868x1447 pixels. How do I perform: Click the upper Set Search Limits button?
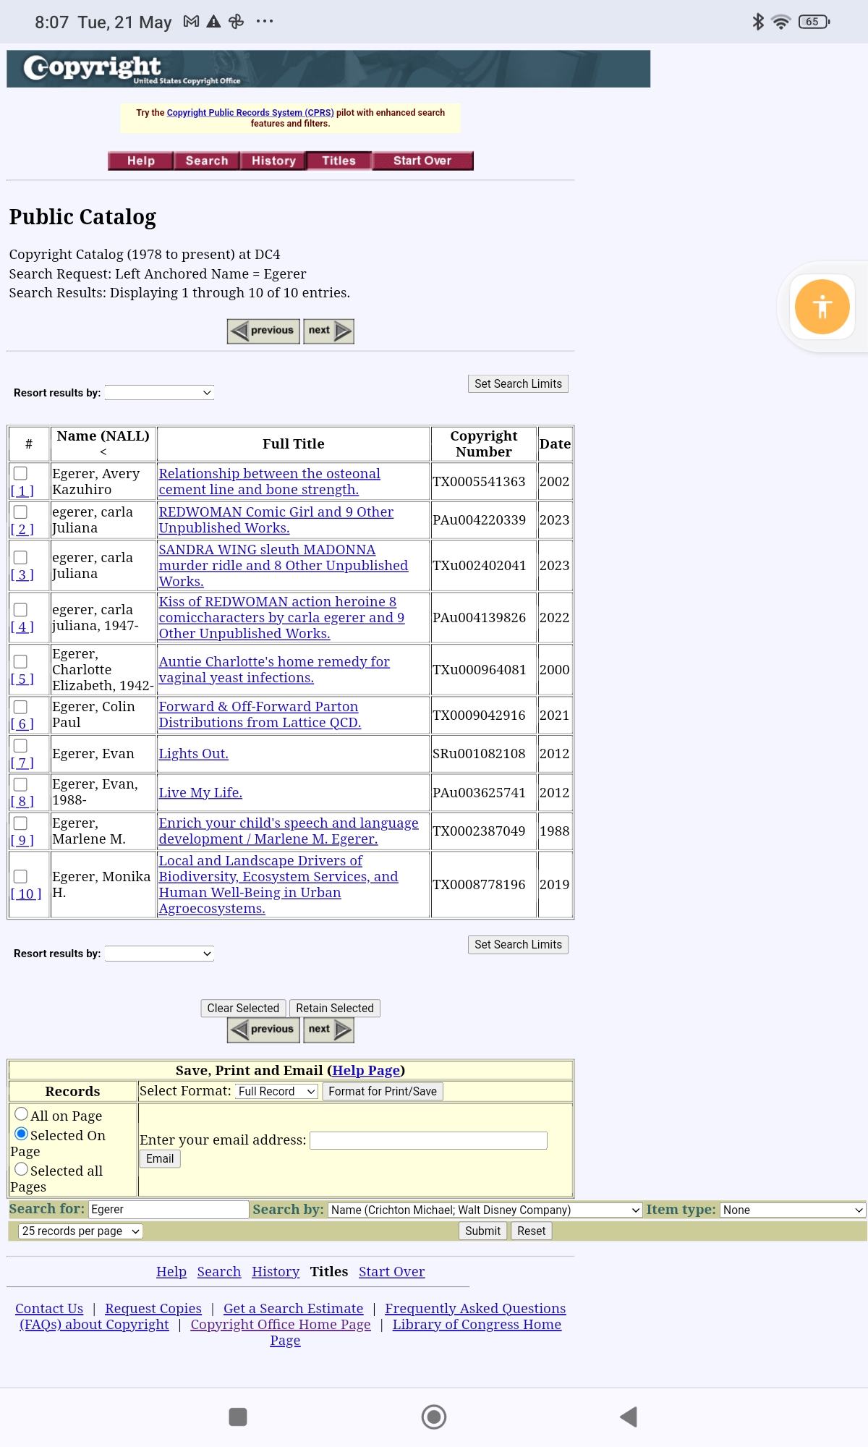click(518, 383)
